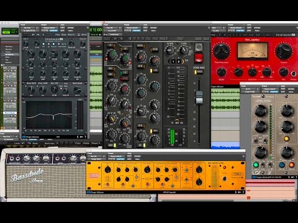This screenshot has width=298, height=223.
Task: Click the undo arrow in the bx_digital EQ toolbar
Action: tap(34, 35)
